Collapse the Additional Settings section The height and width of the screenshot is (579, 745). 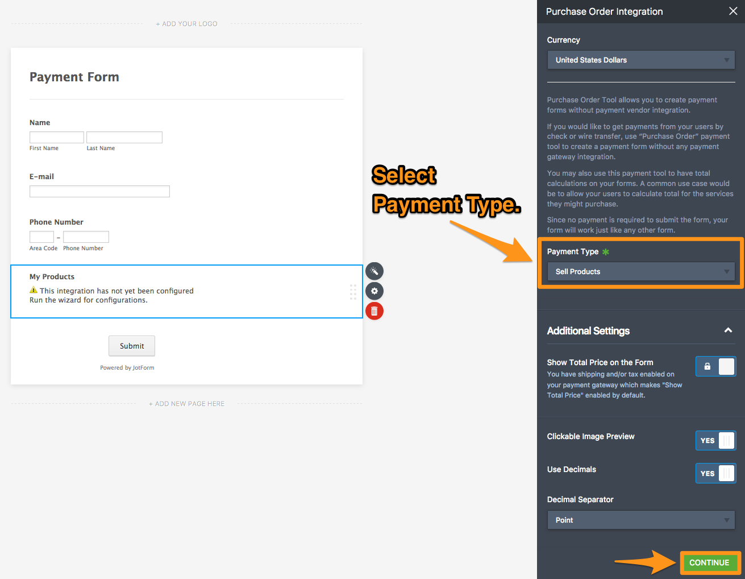click(728, 330)
